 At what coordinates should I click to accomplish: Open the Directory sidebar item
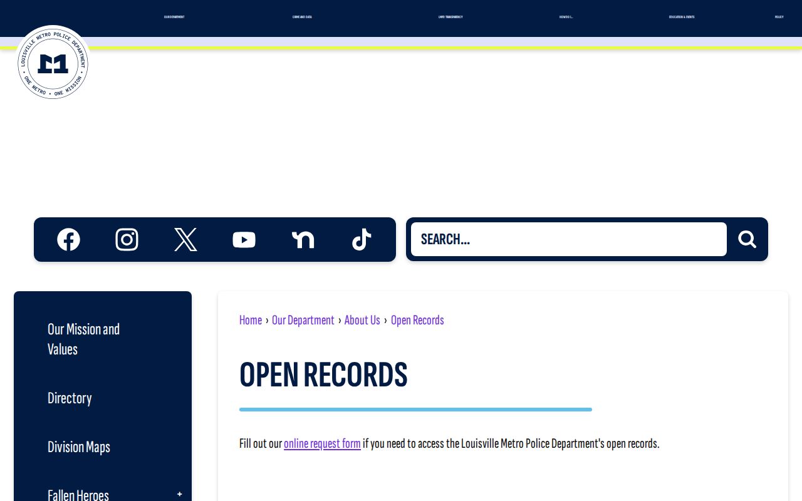(x=70, y=398)
